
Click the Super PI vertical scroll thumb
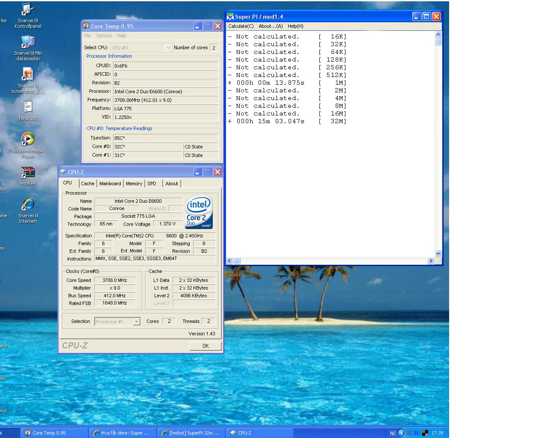(438, 42)
